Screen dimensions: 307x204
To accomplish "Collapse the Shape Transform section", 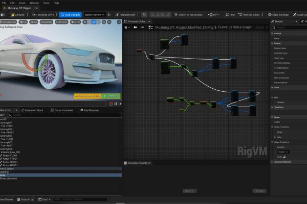I will click(x=272, y=142).
